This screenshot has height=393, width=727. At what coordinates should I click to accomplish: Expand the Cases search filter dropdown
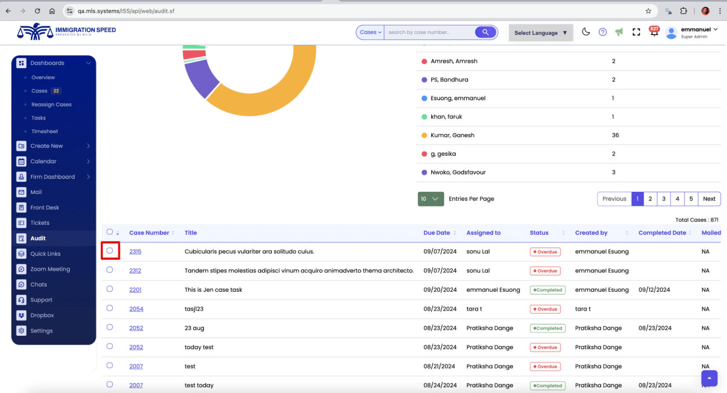370,32
